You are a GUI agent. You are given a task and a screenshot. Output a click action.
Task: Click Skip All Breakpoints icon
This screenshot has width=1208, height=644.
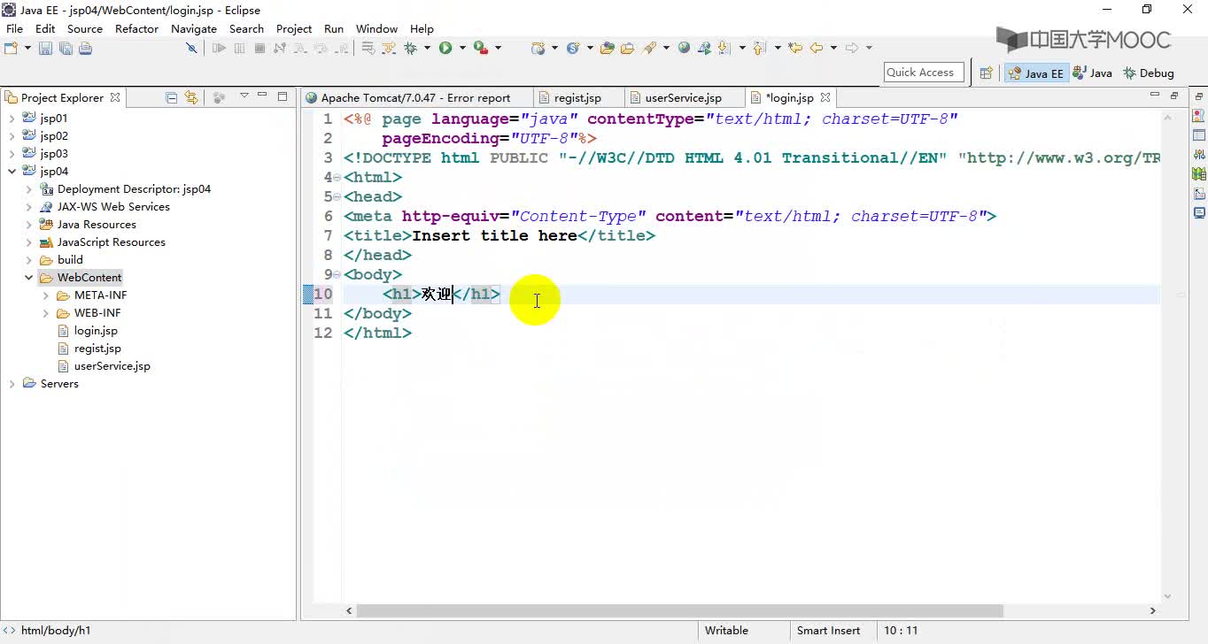pyautogui.click(x=190, y=48)
